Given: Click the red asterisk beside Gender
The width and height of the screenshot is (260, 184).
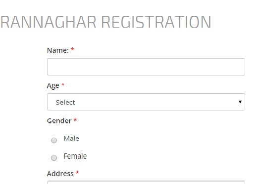Looking at the screenshot, I should tap(75, 120).
